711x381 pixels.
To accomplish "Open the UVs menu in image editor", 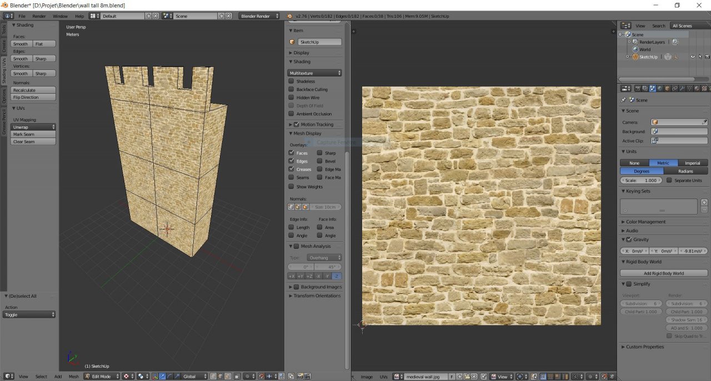I will (384, 377).
